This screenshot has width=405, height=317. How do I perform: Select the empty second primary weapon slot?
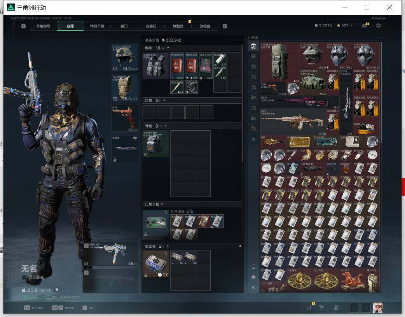coord(110,281)
